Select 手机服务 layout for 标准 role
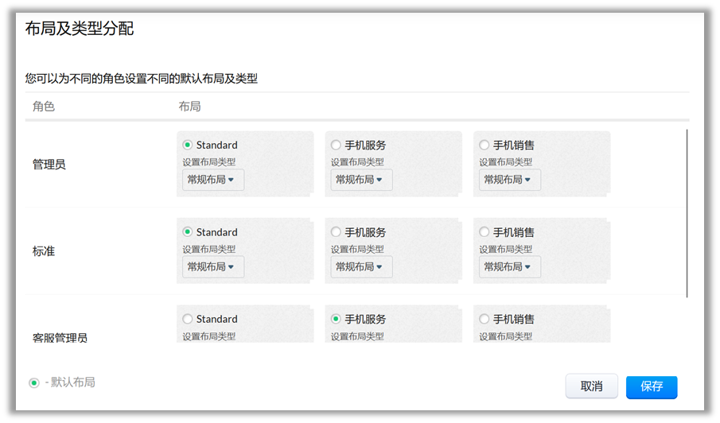Image resolution: width=720 pixels, height=423 pixels. click(336, 232)
